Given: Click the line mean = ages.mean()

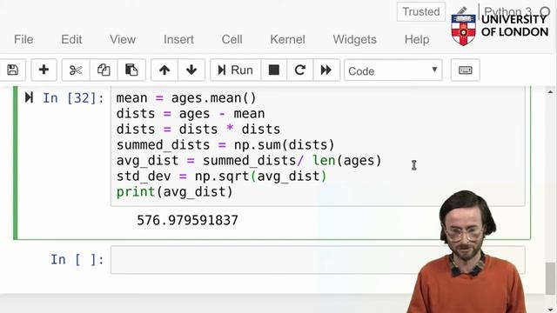Looking at the screenshot, I should [186, 98].
